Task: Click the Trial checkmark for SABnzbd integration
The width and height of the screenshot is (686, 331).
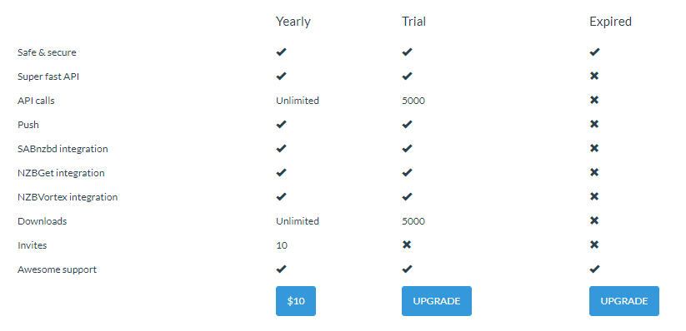Action: (x=408, y=149)
